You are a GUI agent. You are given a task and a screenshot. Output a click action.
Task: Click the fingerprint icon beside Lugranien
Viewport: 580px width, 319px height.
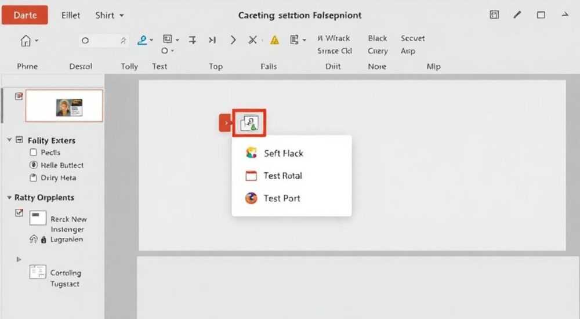[x=33, y=239]
